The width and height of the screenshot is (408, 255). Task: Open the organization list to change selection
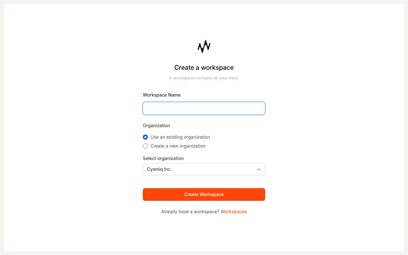[204, 169]
